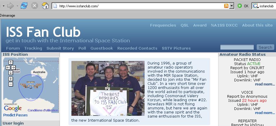Open the address bar URL history dropdown
This screenshot has width=276, height=126.
click(232, 6)
